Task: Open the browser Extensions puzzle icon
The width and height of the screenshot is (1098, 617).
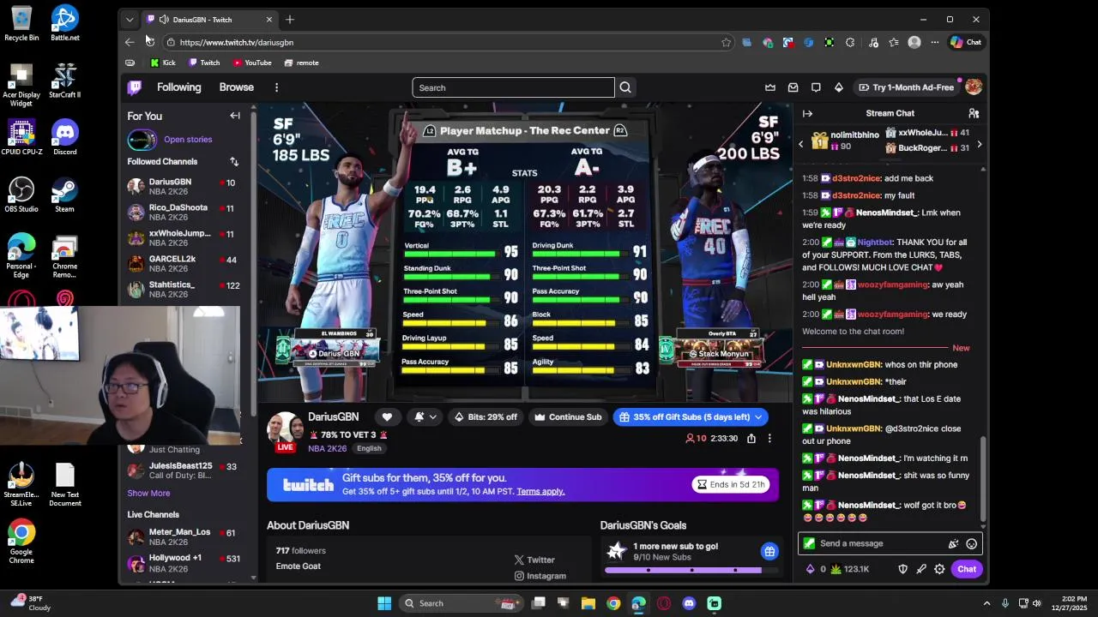Action: 850,42
